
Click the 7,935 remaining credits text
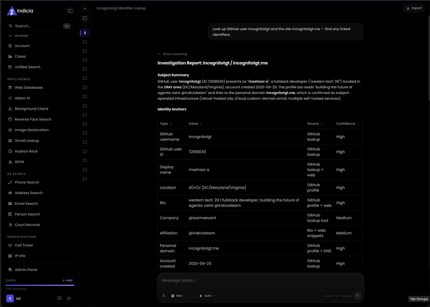tap(16, 289)
